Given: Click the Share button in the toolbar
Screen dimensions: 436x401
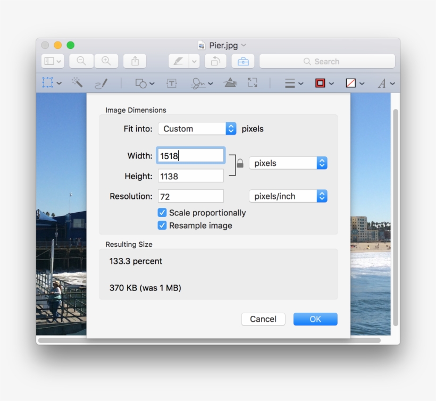Looking at the screenshot, I should [x=135, y=61].
